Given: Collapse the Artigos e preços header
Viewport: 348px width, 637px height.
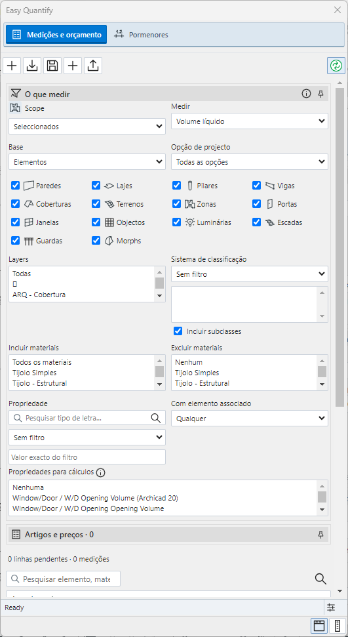Looking at the screenshot, I should 168,535.
